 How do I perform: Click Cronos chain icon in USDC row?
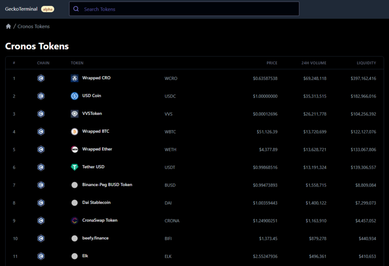pos(41,96)
